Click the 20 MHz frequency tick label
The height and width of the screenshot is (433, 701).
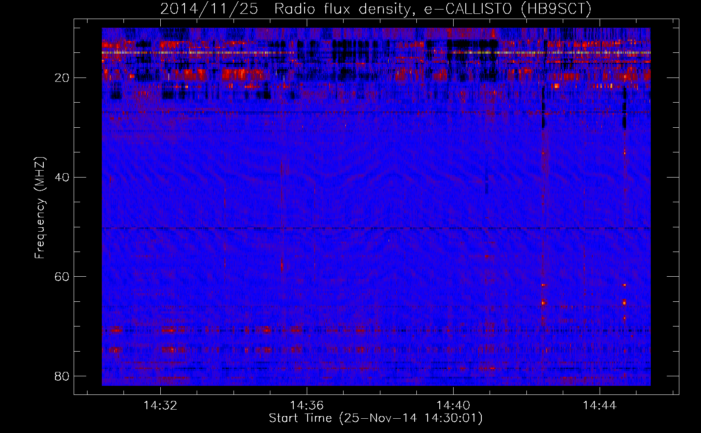point(62,78)
